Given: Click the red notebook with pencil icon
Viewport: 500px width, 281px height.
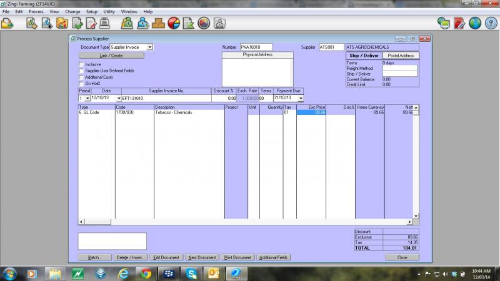Looking at the screenshot, I should [x=459, y=24].
